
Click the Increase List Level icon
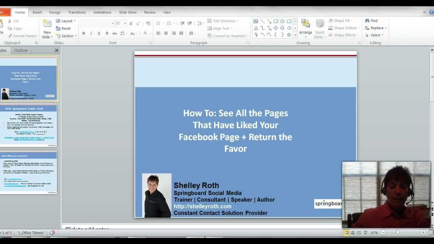(190, 23)
